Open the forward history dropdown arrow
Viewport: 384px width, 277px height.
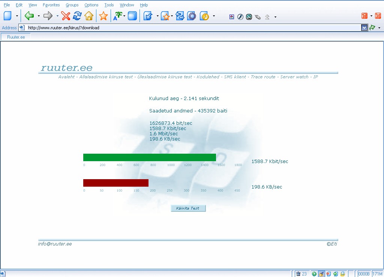click(57, 16)
